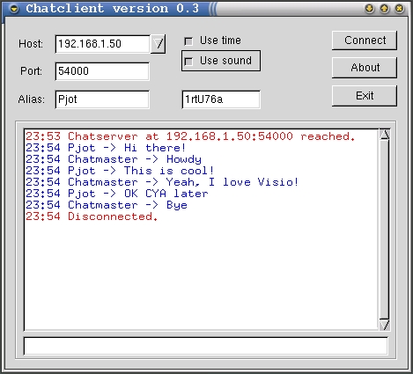
Task: Click the 'Alias:' label
Action: click(x=32, y=99)
